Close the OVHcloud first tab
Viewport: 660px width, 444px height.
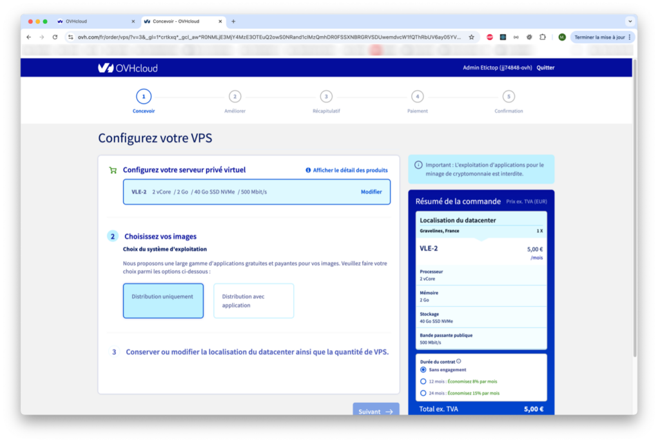pyautogui.click(x=133, y=21)
